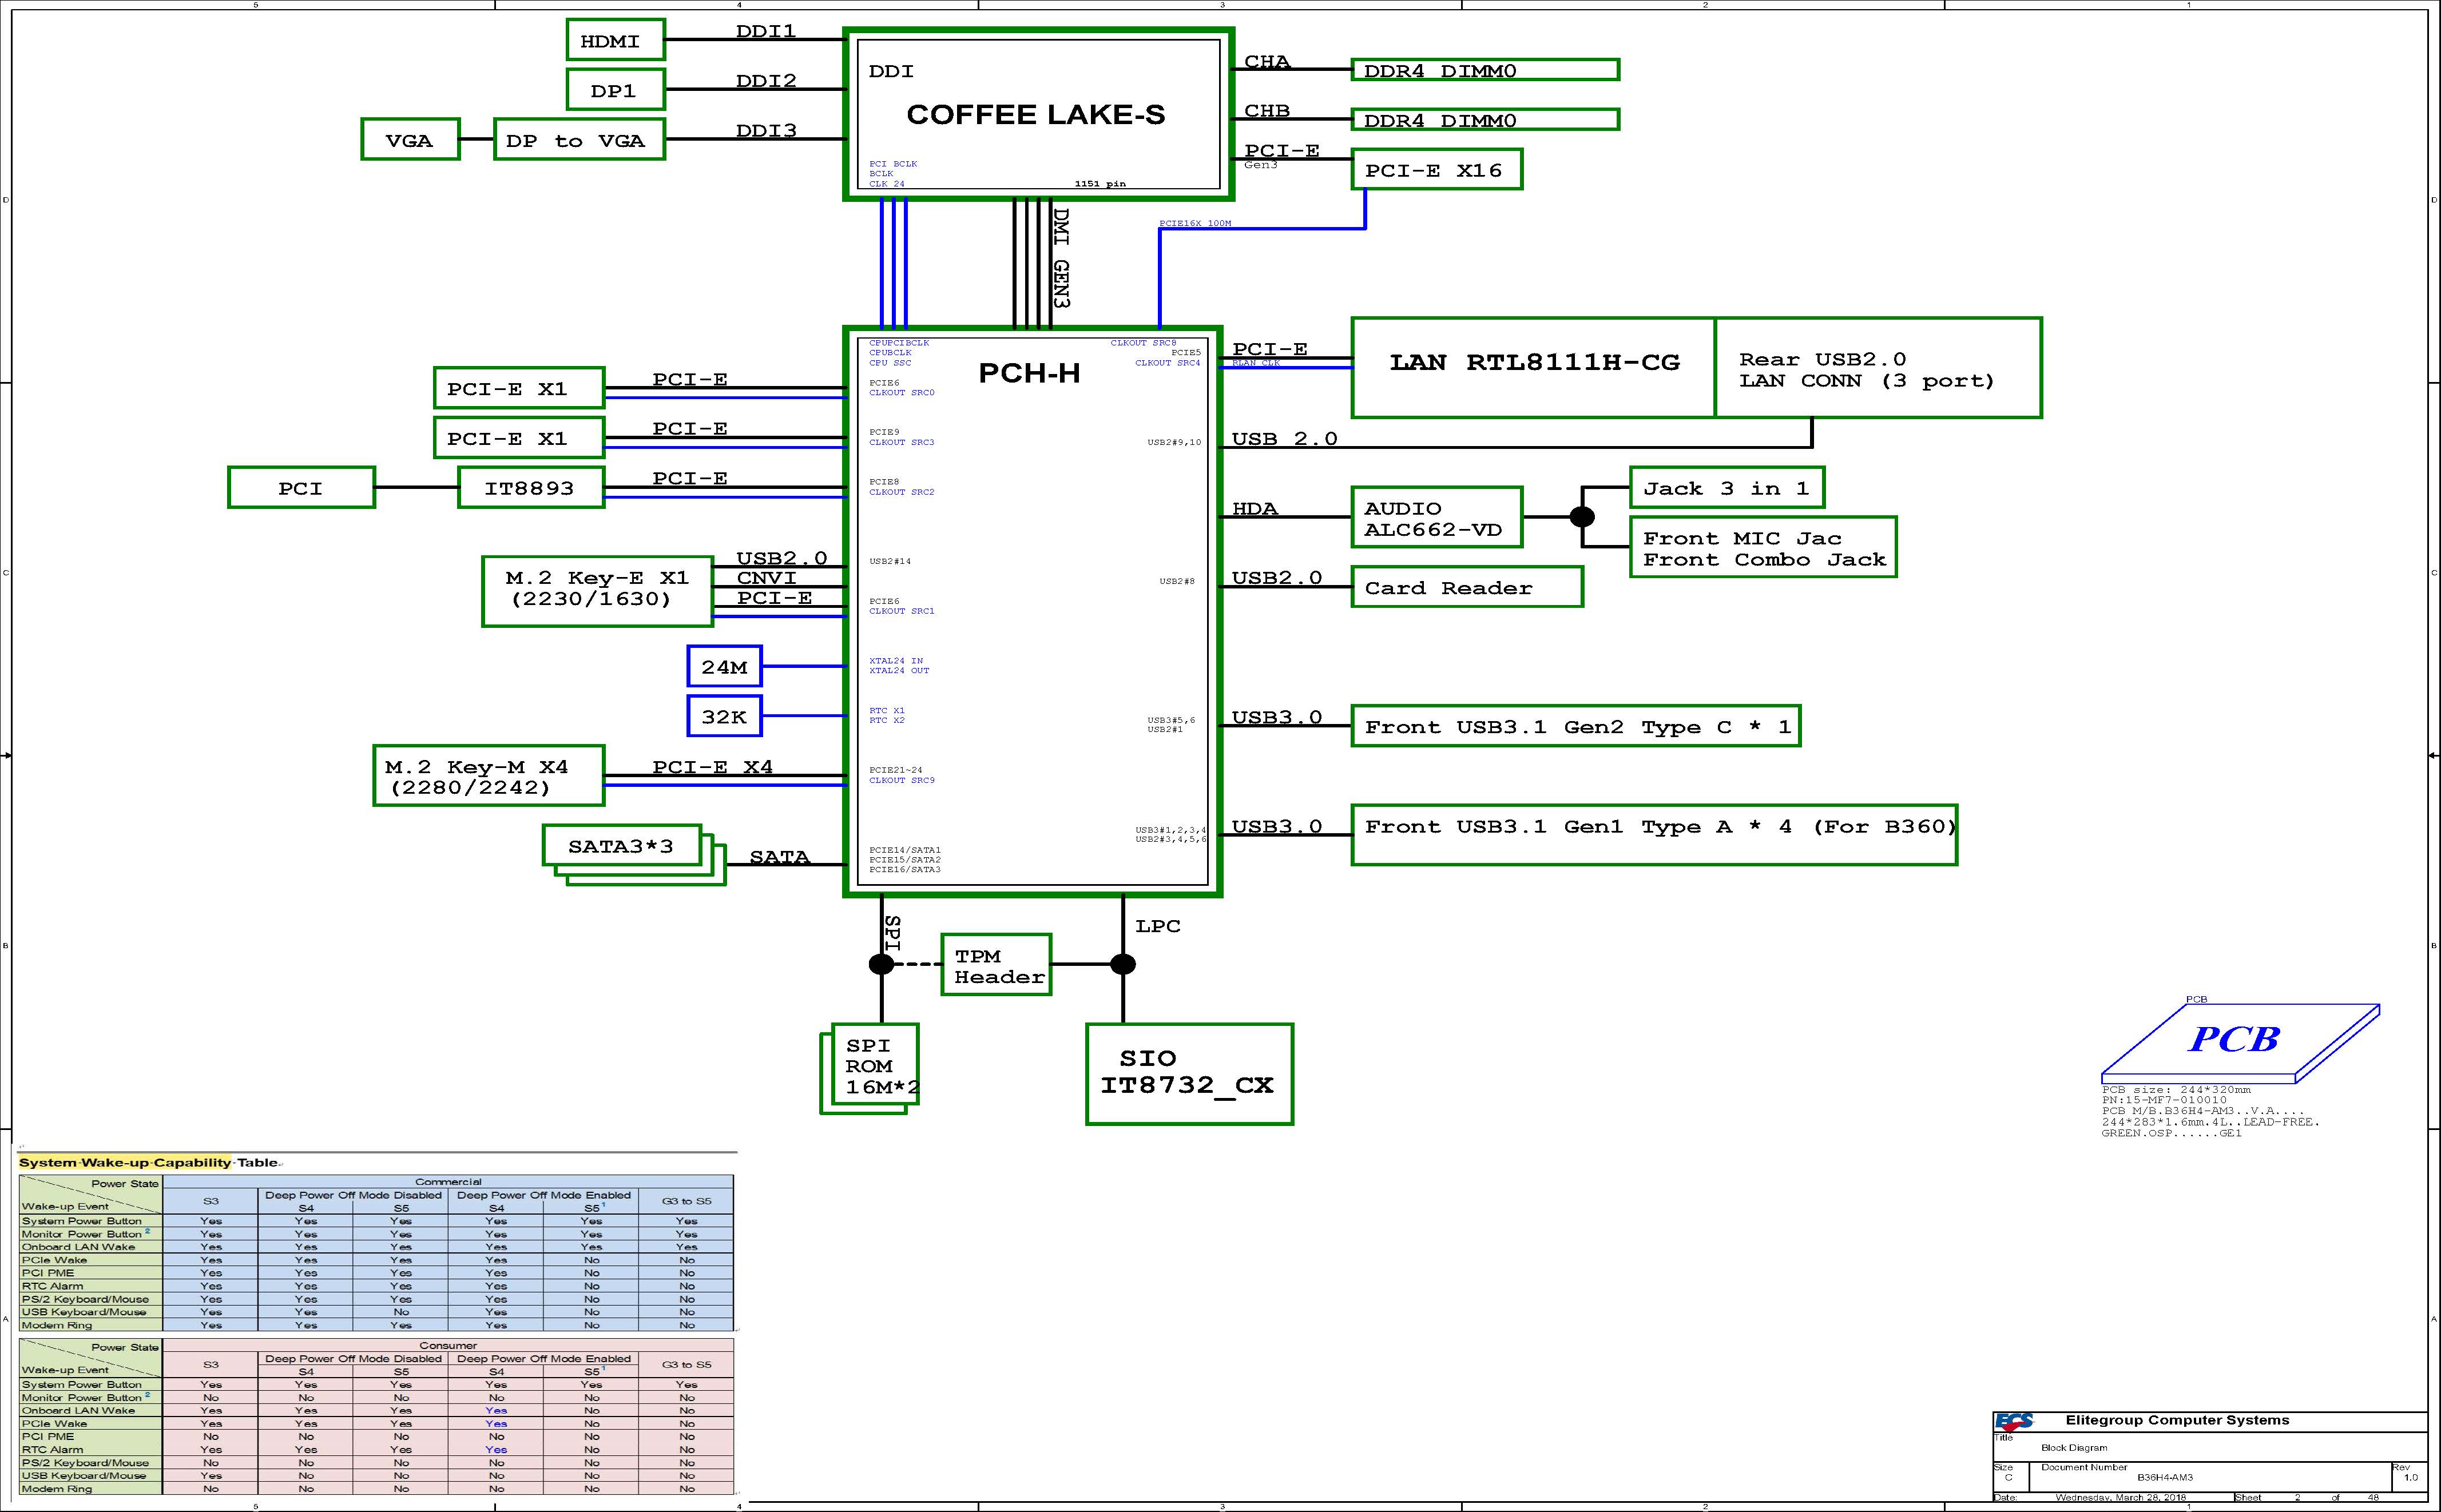Click the CNVI interface label
Image resolution: width=2441 pixels, height=1512 pixels.
pos(767,578)
